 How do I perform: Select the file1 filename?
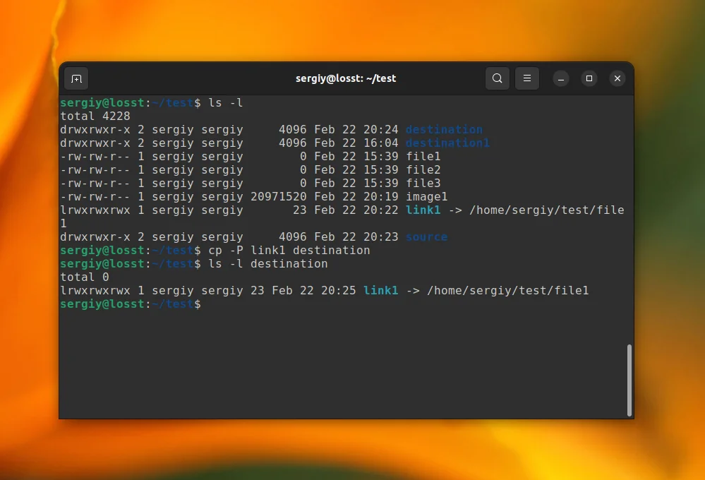422,156
